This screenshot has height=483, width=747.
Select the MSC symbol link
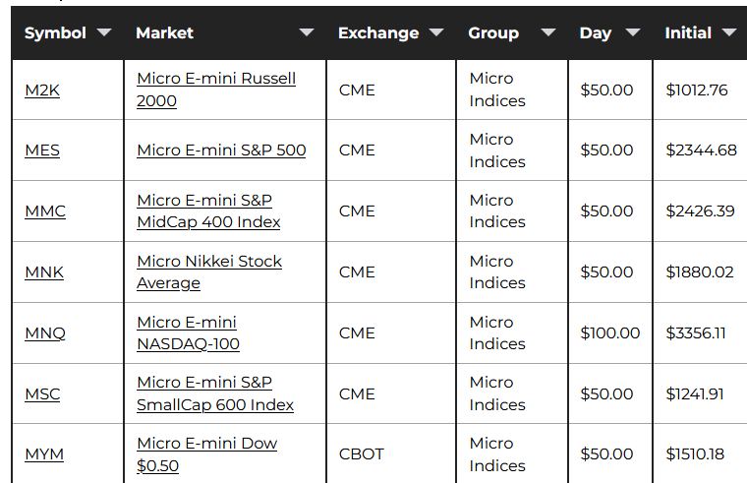(42, 394)
